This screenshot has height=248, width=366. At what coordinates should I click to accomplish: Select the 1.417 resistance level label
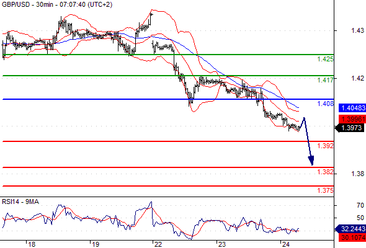326,80
